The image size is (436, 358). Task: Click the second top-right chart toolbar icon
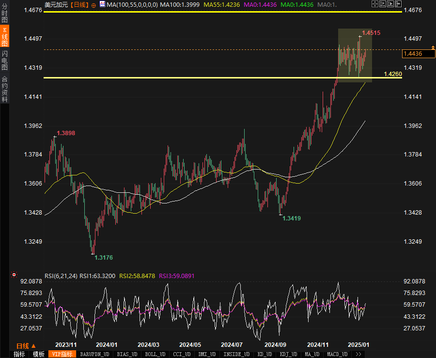pos(382,4)
